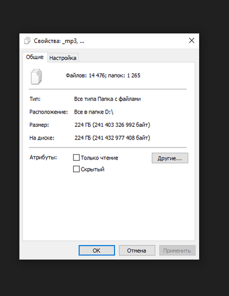
Task: Click the Скрытый label text
Action: click(x=93, y=169)
